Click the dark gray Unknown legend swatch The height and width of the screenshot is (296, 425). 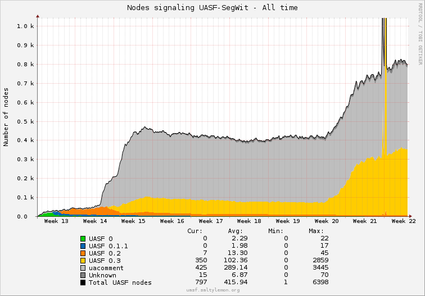(83, 275)
